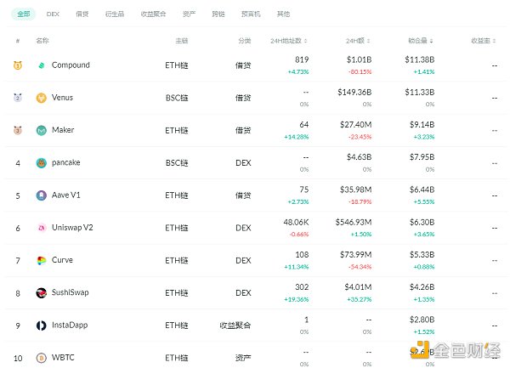Click the gold first-place medal icon
510x368 pixels.
click(x=18, y=65)
